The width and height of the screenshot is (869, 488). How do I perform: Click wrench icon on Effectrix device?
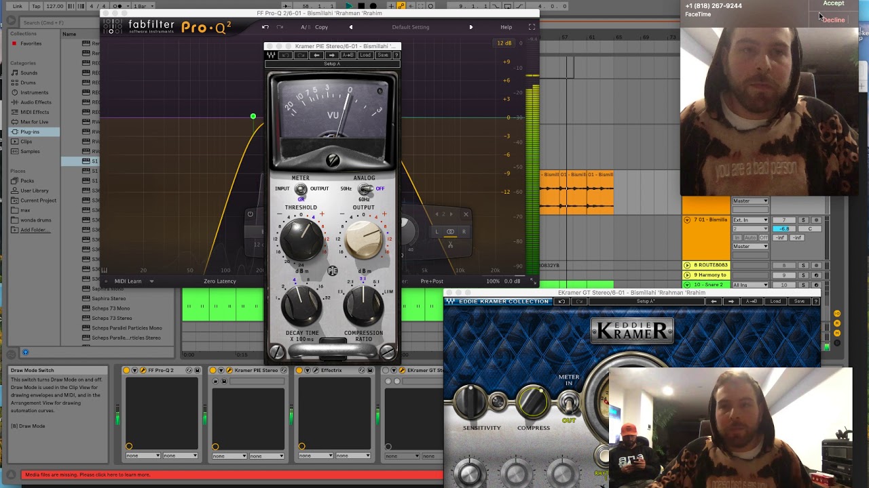pos(314,370)
